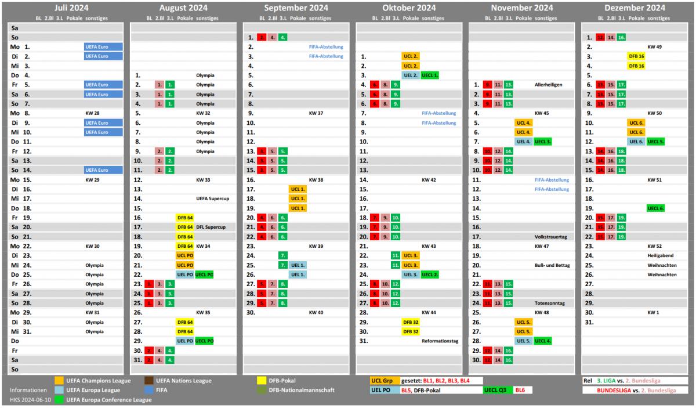Select the 'KW 47' week label in November

click(542, 247)
